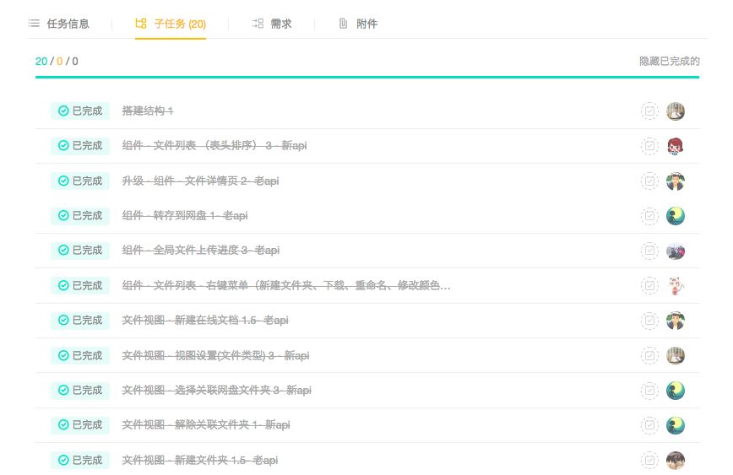Select the 子任务 (20) tab

(171, 24)
